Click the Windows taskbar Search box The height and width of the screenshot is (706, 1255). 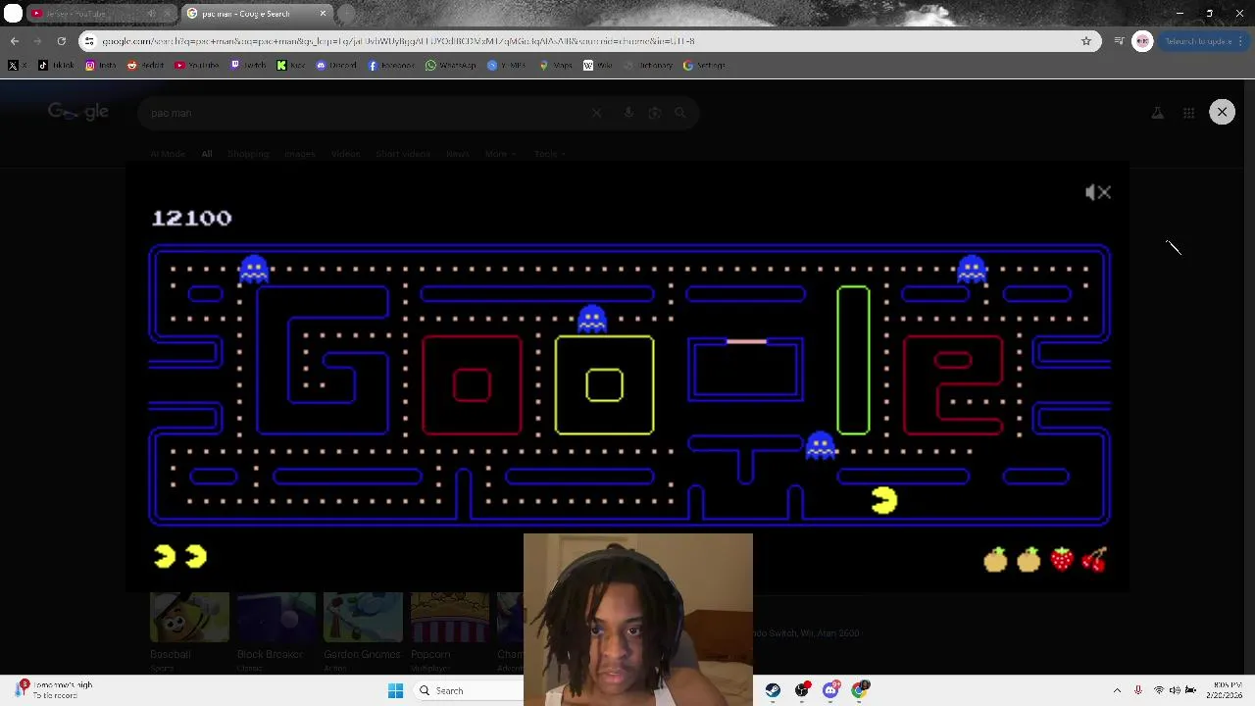coord(469,690)
